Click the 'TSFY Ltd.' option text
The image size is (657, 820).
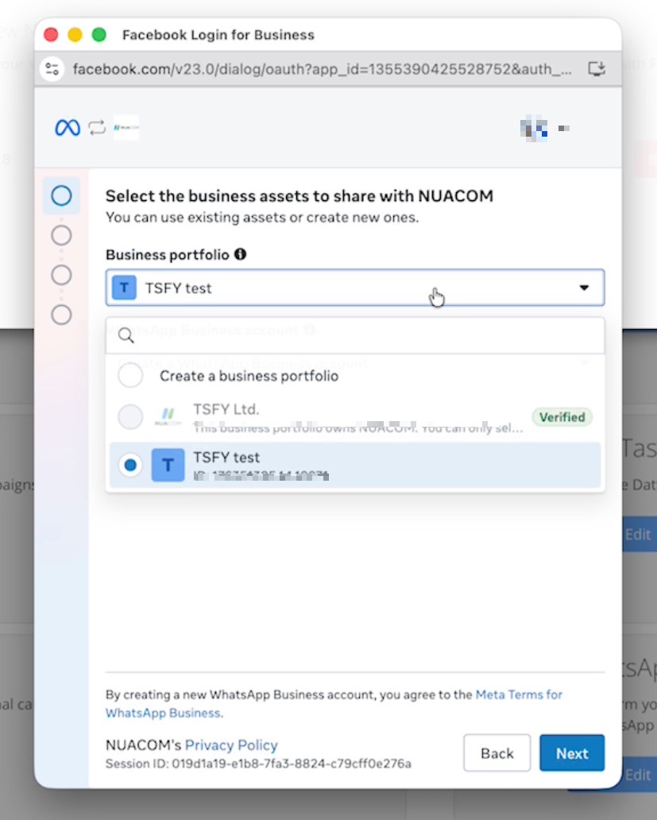[226, 409]
